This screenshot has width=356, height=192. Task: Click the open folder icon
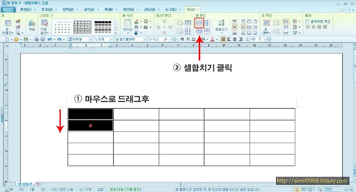pyautogui.click(x=16, y=39)
